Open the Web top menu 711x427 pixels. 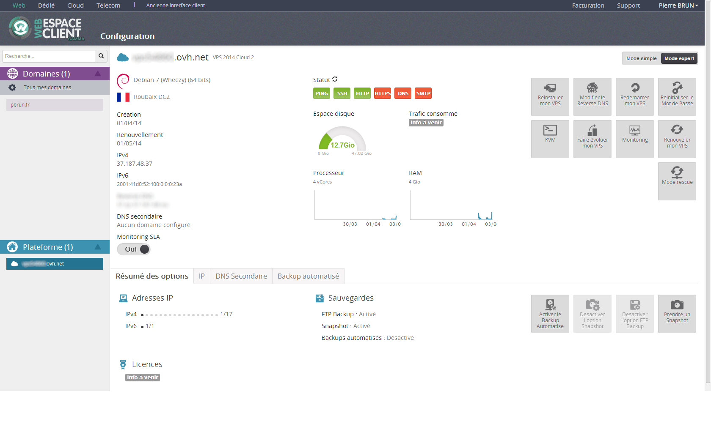pyautogui.click(x=19, y=5)
